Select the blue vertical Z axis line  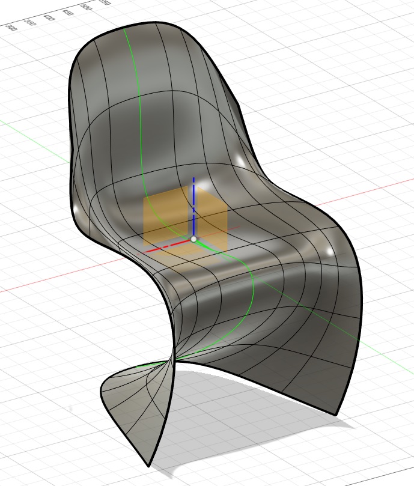tap(193, 206)
